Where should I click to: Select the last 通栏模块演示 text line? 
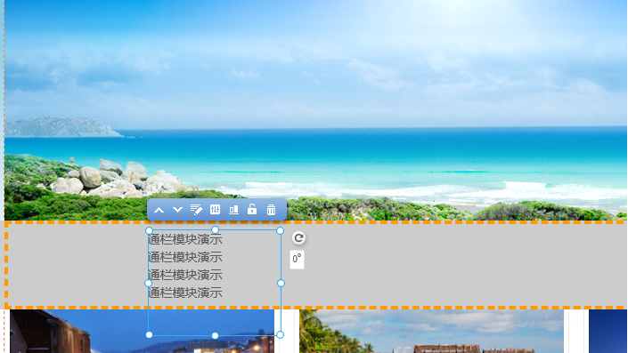(x=185, y=293)
